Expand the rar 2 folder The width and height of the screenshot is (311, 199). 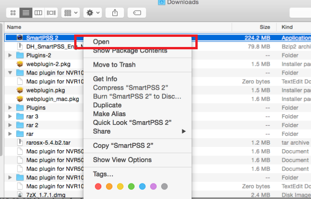click(10, 125)
